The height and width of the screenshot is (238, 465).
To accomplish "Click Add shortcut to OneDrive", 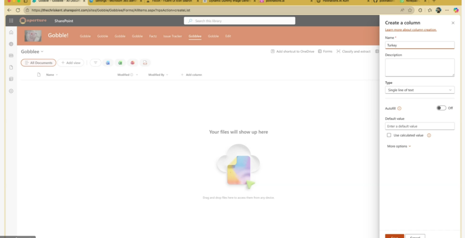I will coord(292,52).
